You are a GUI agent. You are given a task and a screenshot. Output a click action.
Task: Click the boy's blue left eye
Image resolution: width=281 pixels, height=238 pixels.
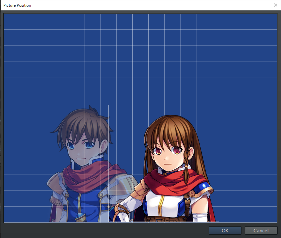click(71, 146)
